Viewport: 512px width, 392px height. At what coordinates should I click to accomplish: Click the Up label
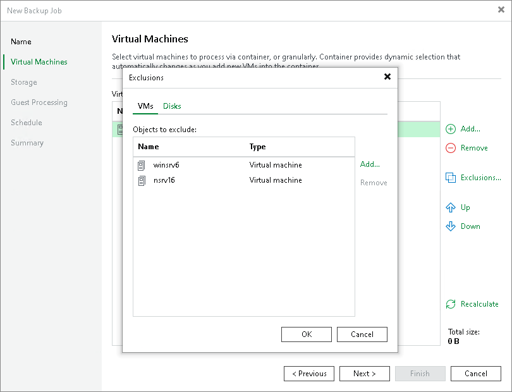[x=465, y=207]
